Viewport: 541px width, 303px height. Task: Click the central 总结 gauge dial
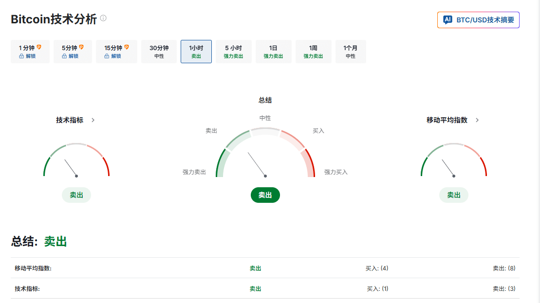[x=265, y=152]
